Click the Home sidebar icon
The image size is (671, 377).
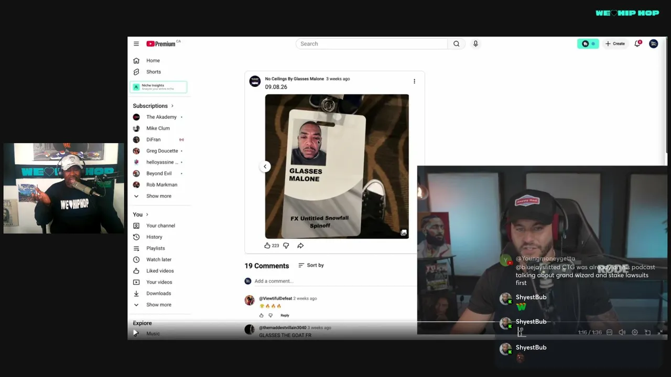(136, 61)
